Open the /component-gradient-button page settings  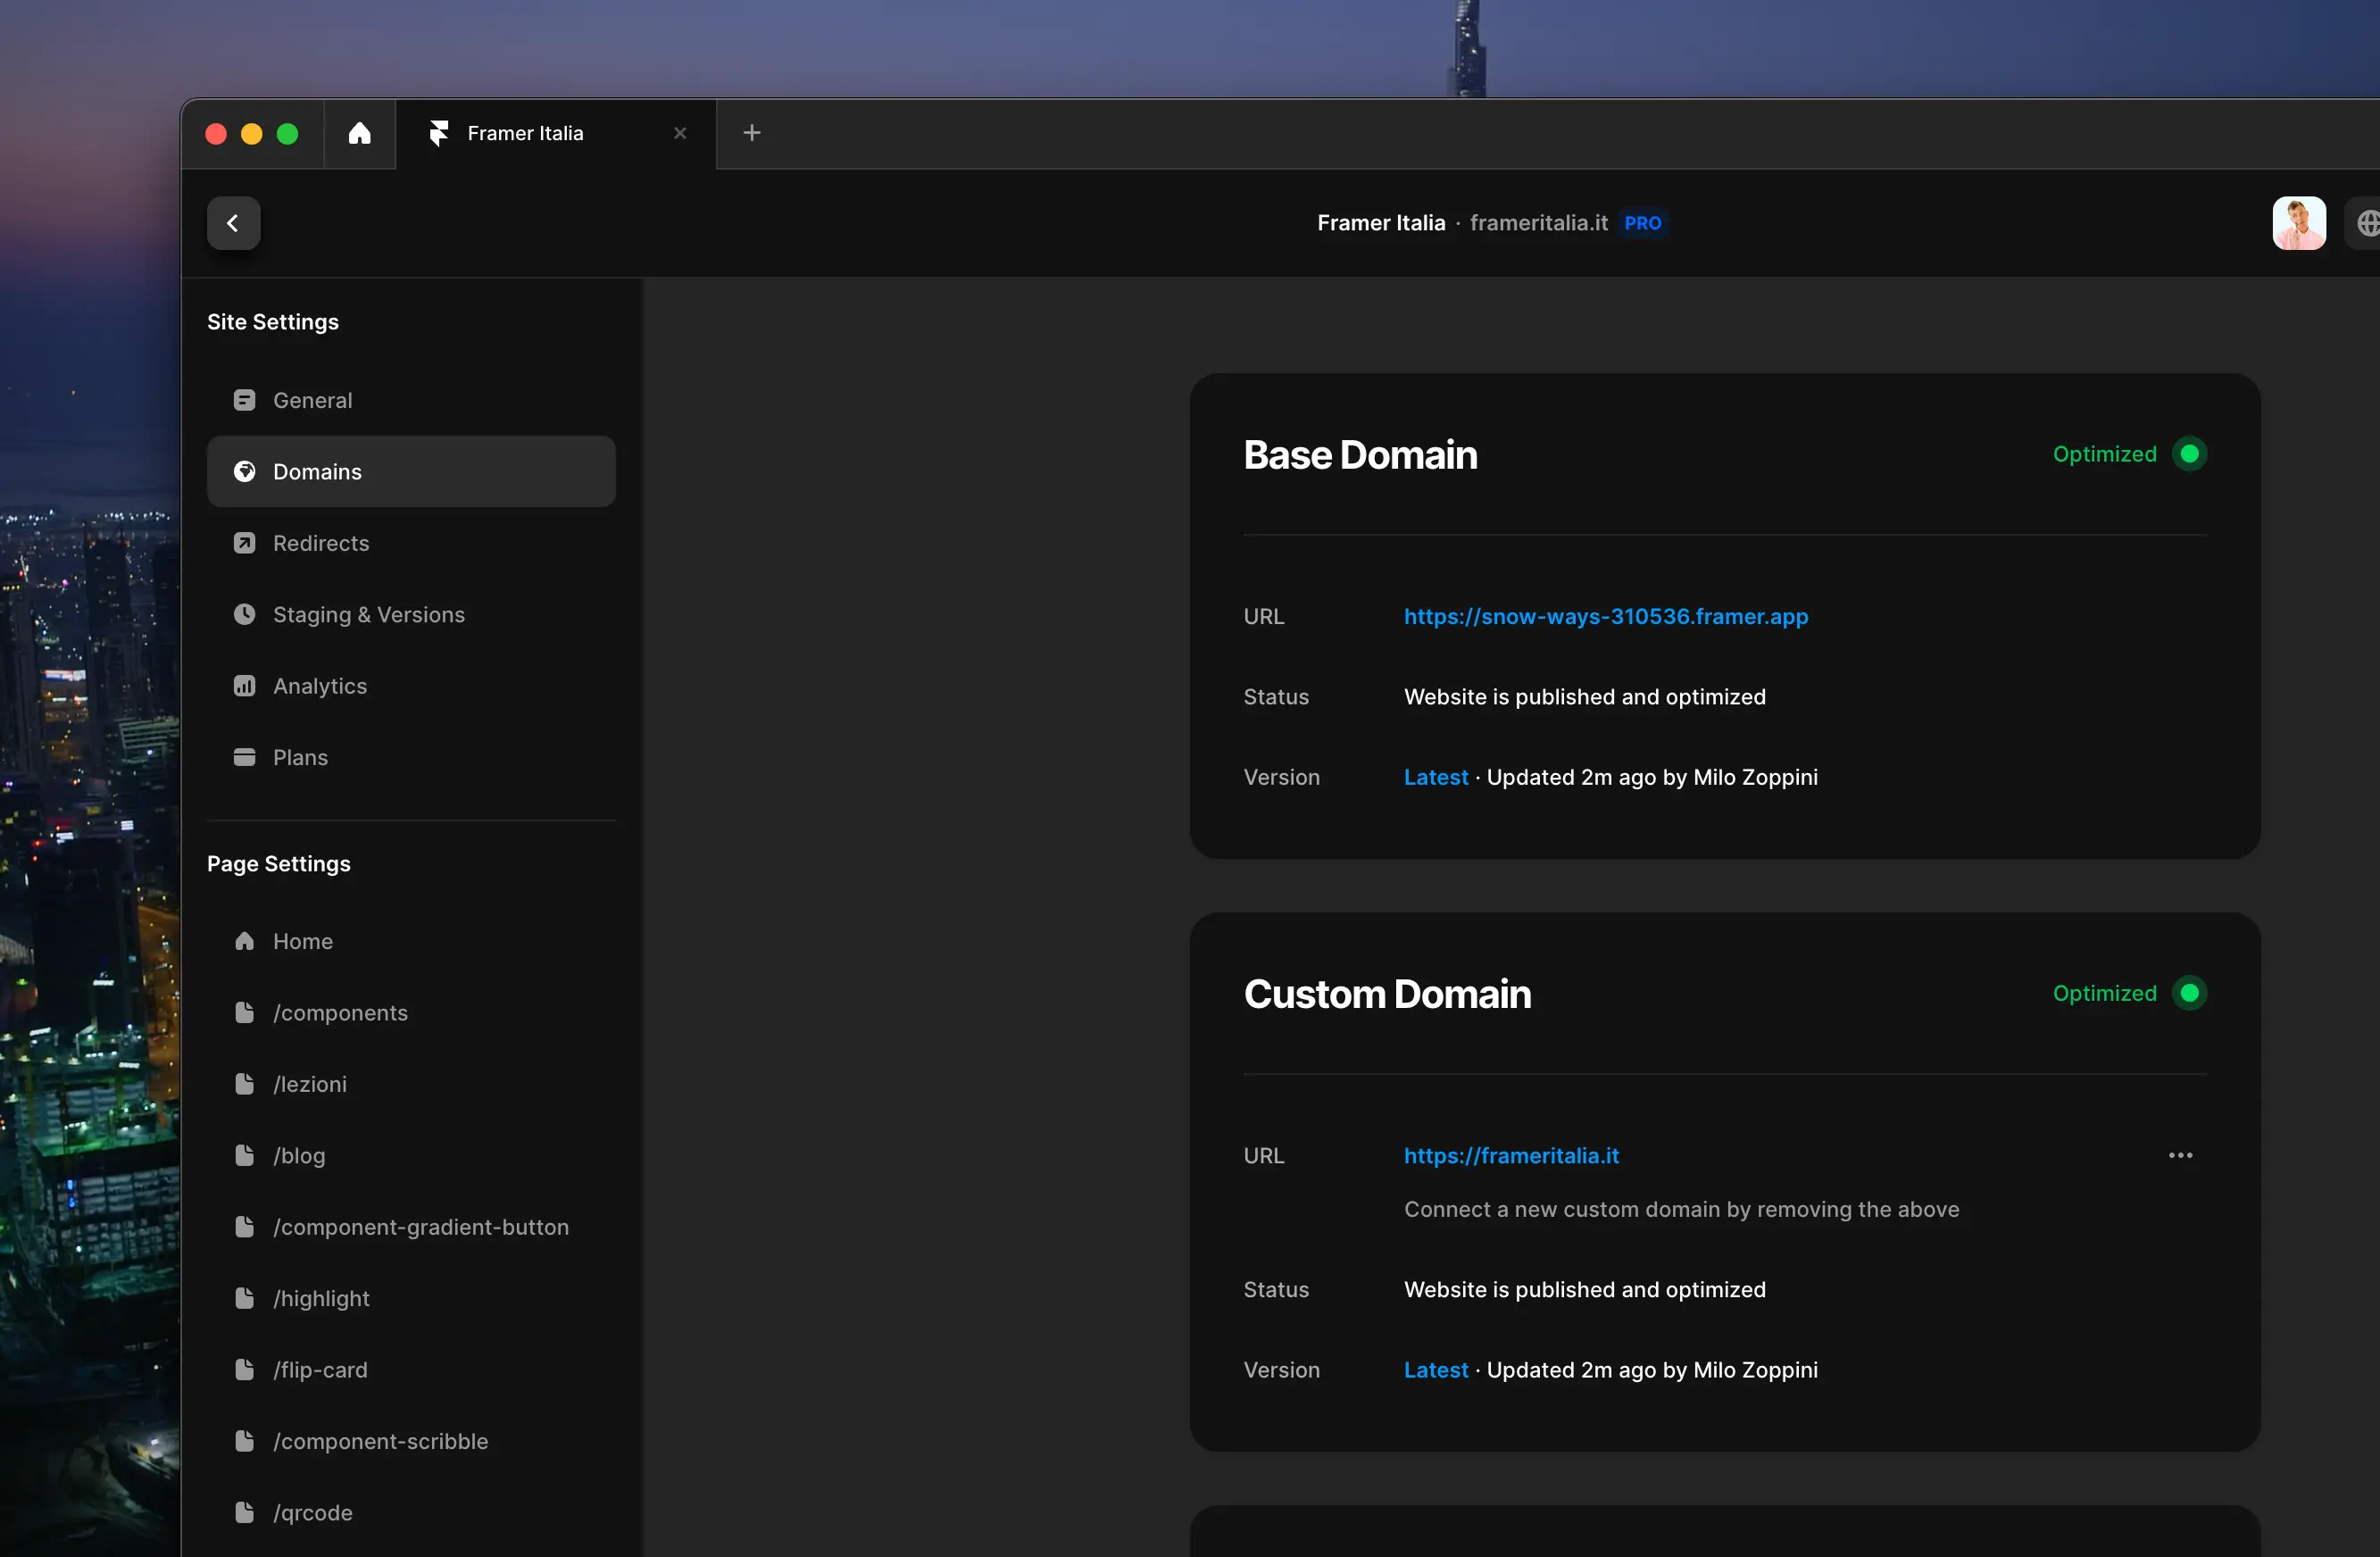click(x=420, y=1227)
